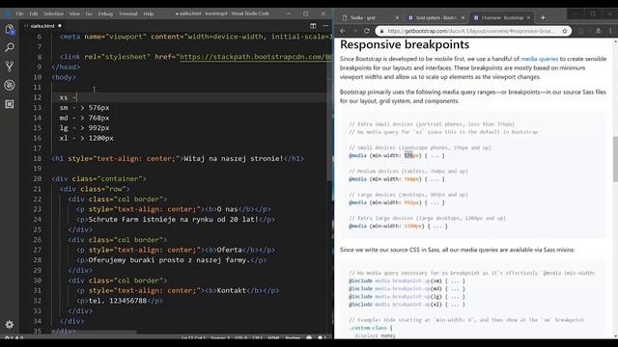Click the 'Schrute Farm istnieje' paragraph line
Screen dimensions: 618x347
click(176, 220)
